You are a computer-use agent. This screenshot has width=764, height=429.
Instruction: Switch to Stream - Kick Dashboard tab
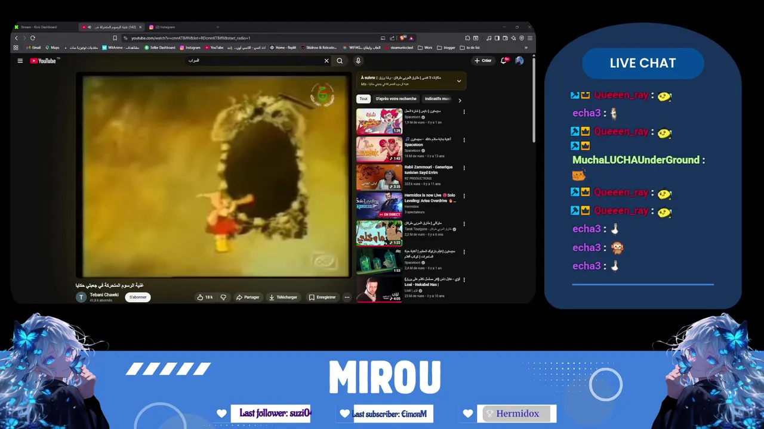[x=45, y=27]
